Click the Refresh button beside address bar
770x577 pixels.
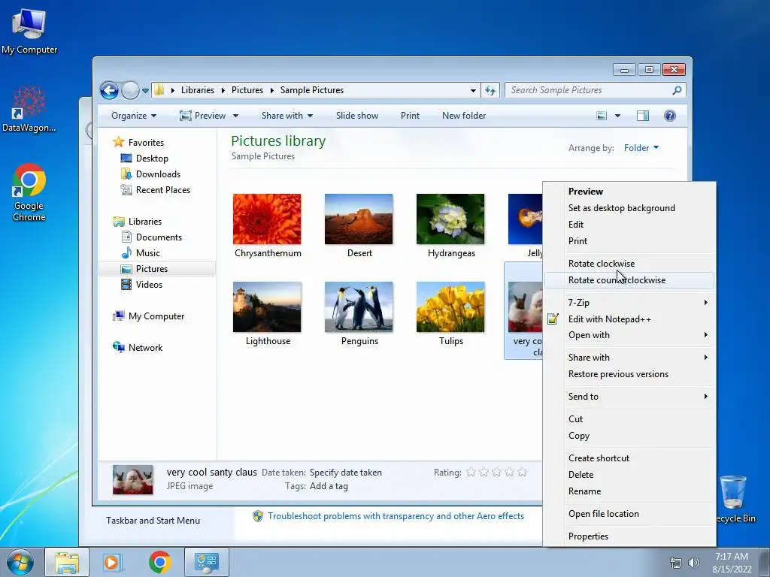click(x=490, y=90)
